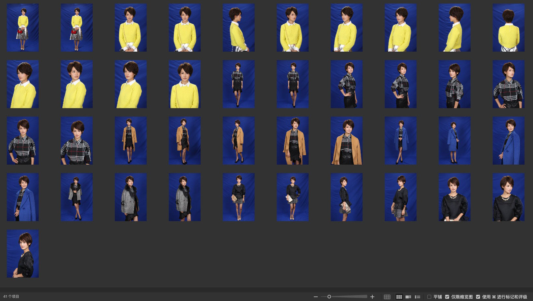
Task: Switch to thumbnails view icon
Action: coord(399,297)
